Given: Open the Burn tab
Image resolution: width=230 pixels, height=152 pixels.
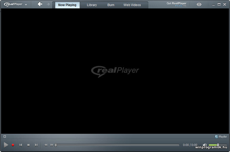Looking at the screenshot, I should tap(111, 5).
